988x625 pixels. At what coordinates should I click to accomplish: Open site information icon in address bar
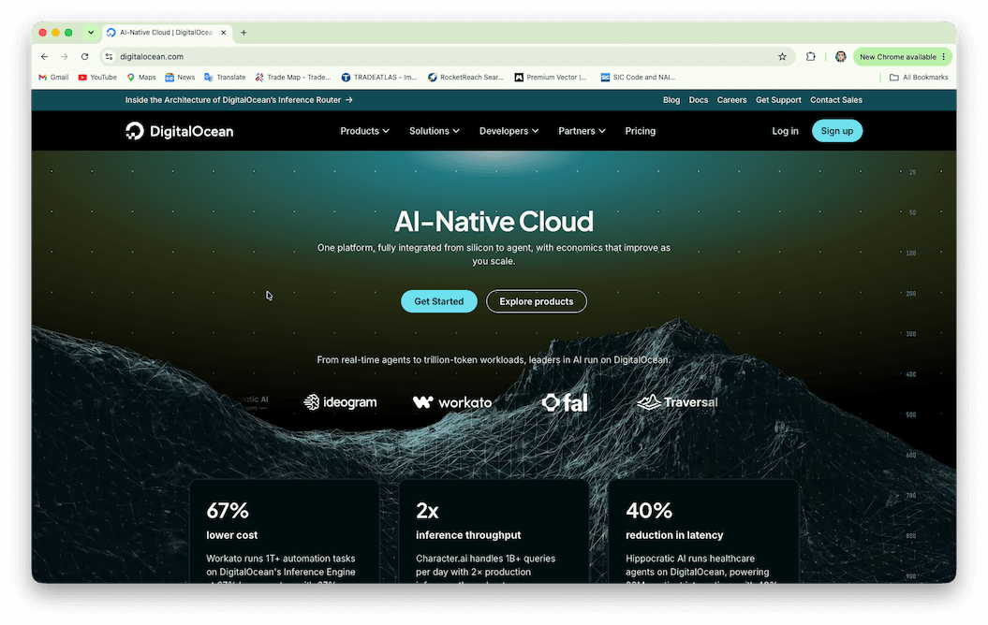(109, 57)
